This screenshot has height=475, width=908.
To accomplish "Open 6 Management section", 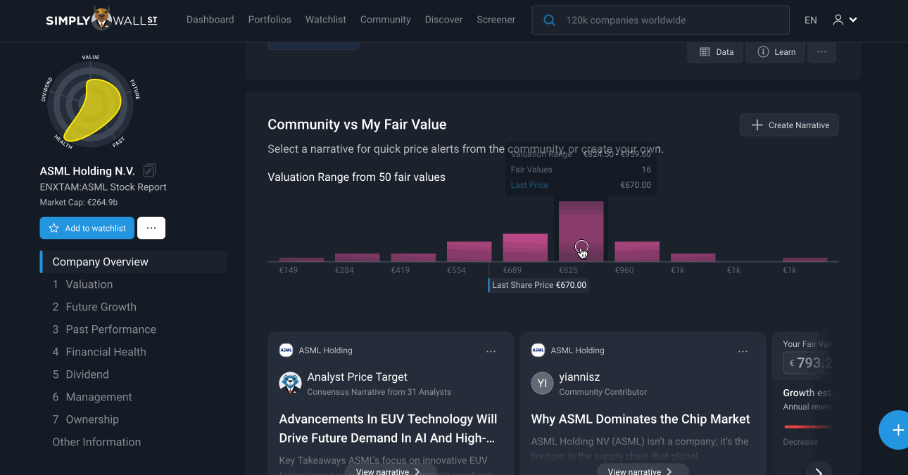I will click(x=92, y=397).
